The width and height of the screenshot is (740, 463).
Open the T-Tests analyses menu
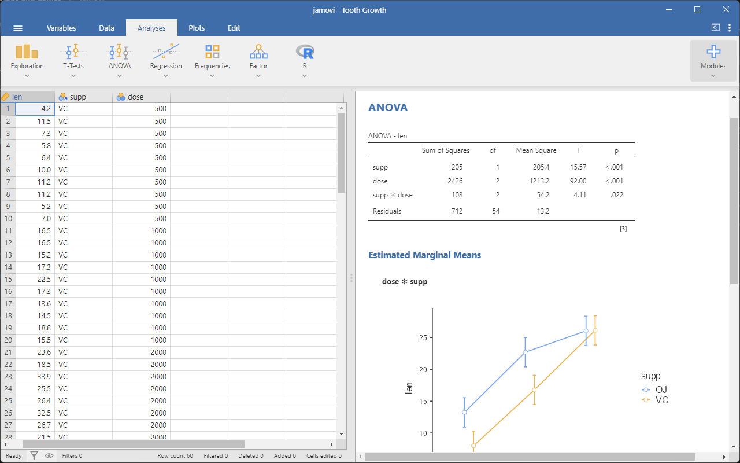tap(73, 61)
